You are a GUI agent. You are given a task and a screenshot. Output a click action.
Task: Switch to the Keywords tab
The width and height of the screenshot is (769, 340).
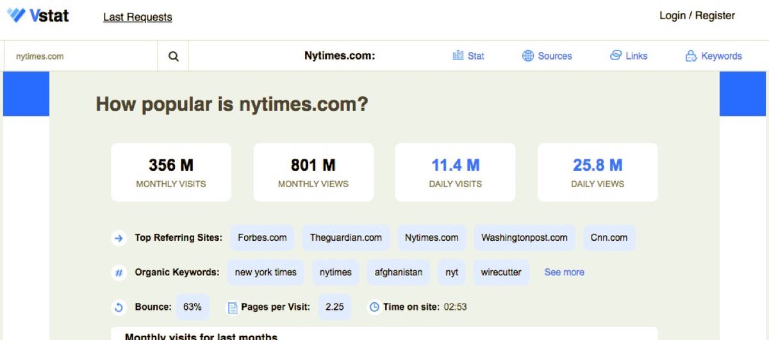pyautogui.click(x=714, y=56)
